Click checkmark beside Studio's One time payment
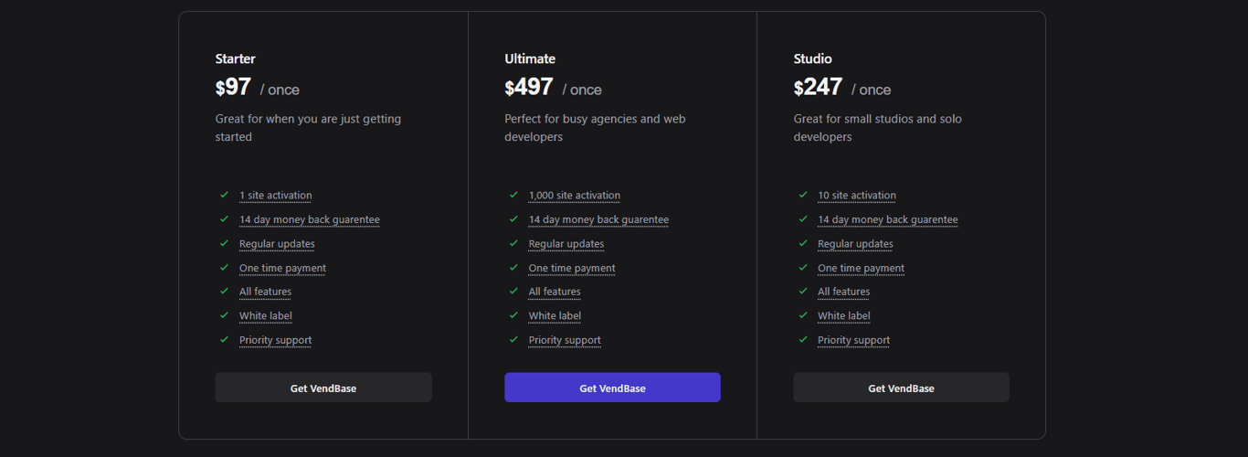 click(x=803, y=267)
